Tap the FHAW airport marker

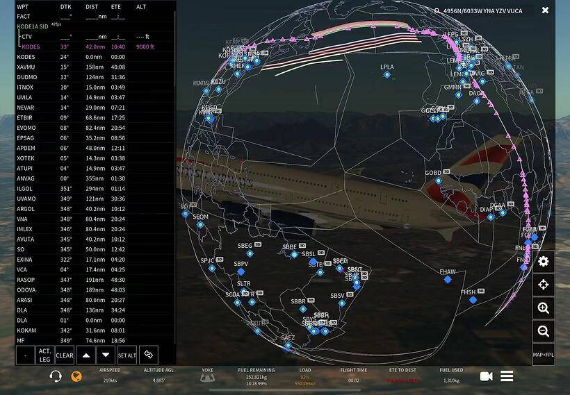pos(448,279)
